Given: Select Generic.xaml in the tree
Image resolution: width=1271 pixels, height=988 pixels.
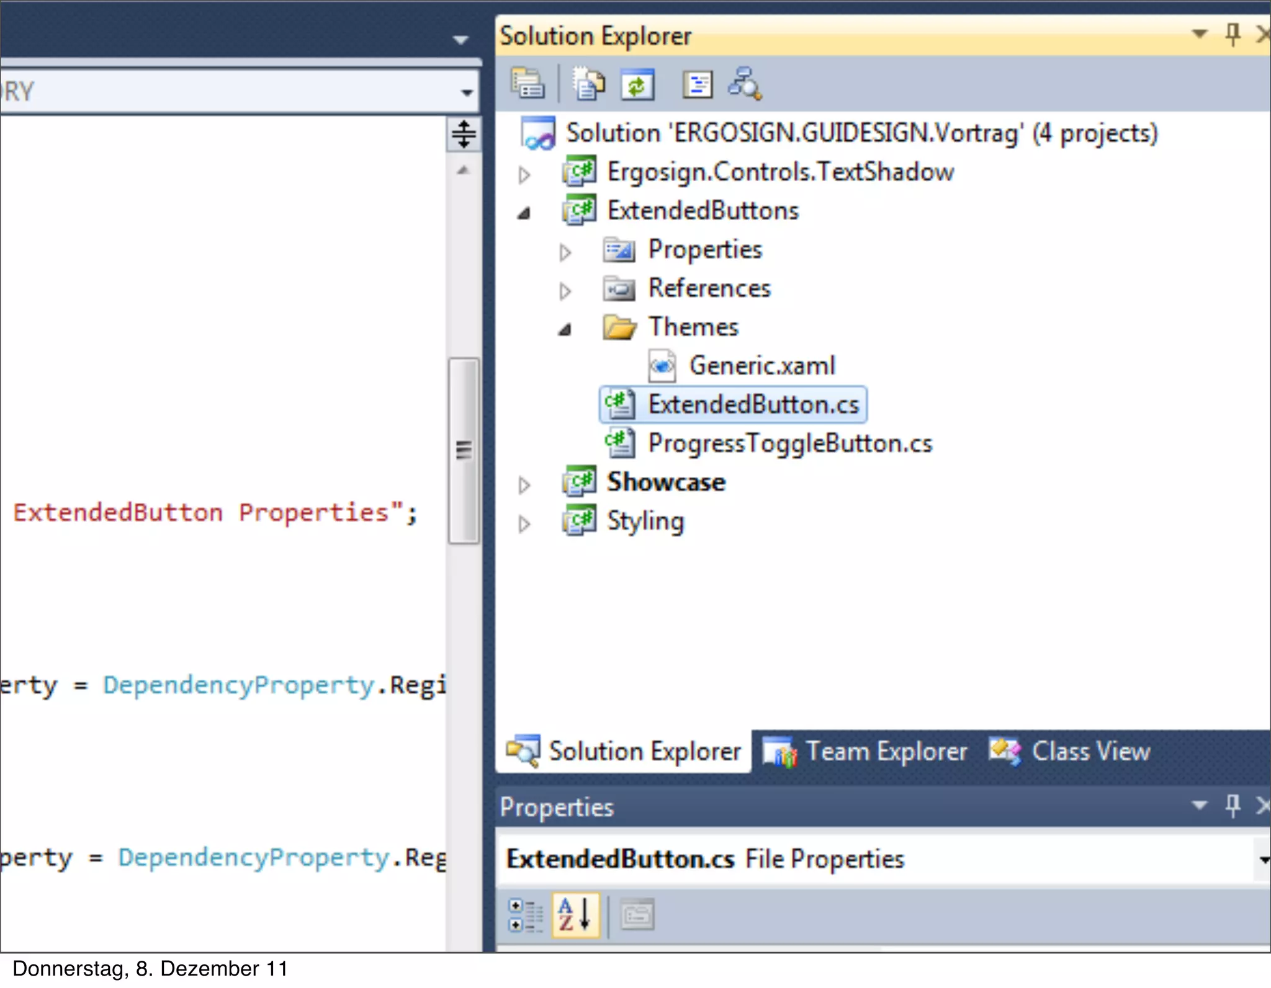Looking at the screenshot, I should coord(761,366).
